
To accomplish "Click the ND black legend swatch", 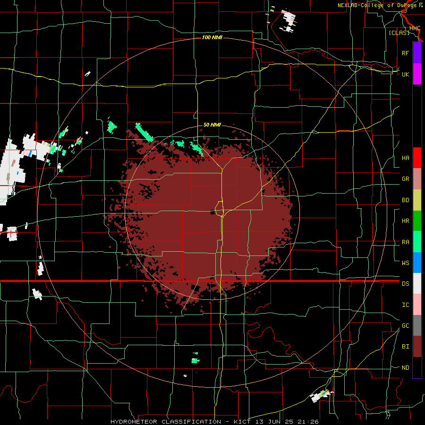I will click(417, 367).
